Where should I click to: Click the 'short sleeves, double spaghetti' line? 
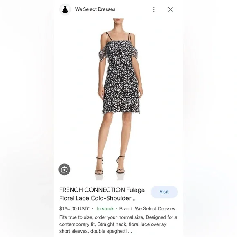(x=96, y=231)
